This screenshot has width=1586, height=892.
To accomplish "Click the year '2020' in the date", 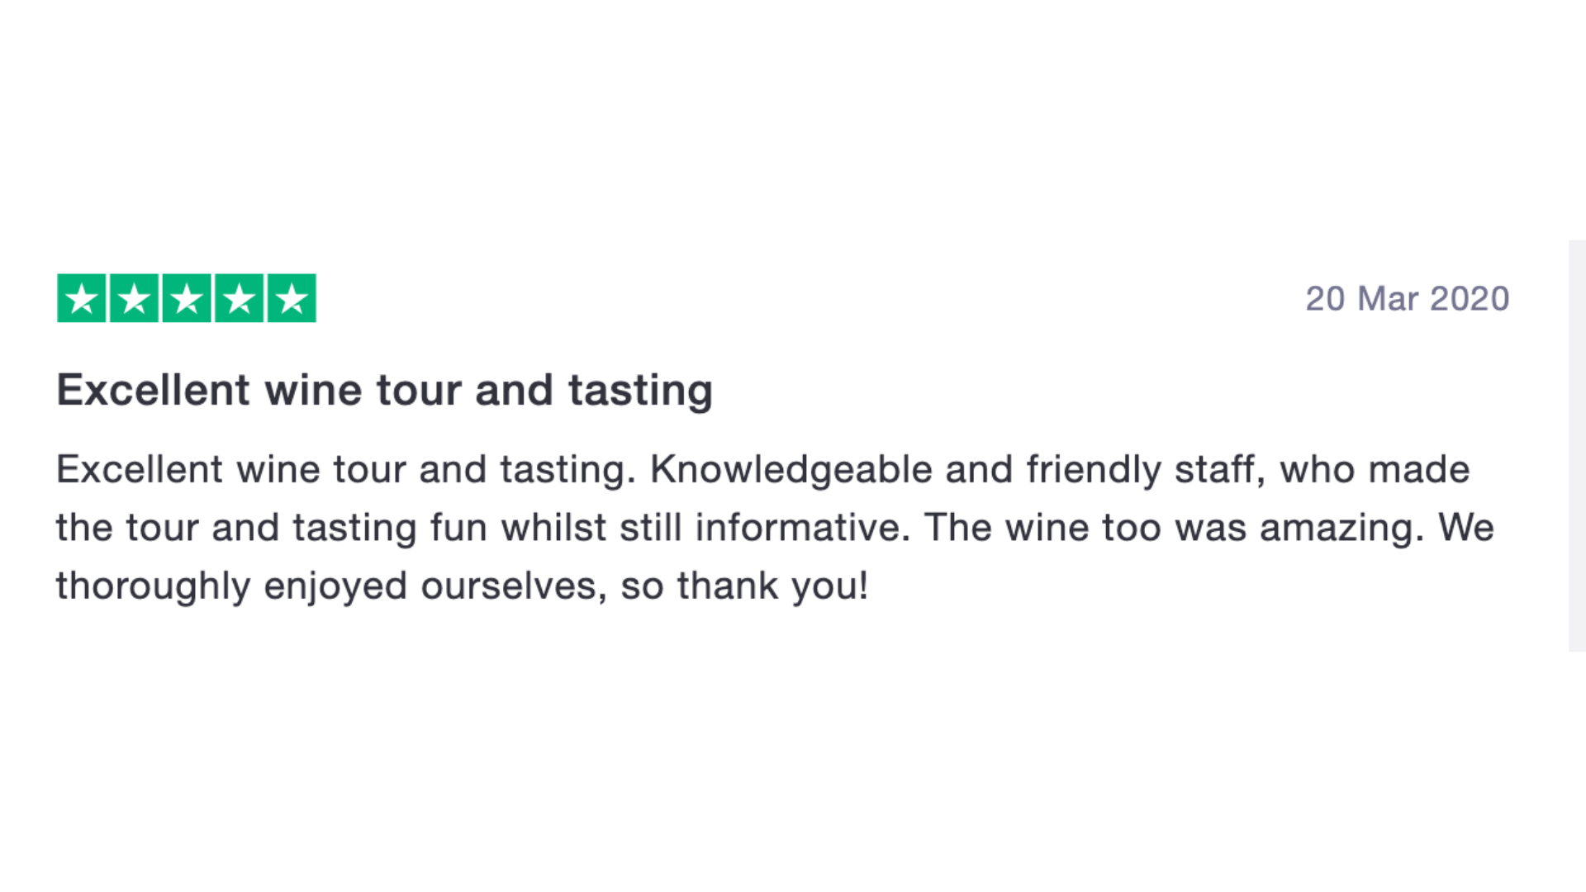I will [x=1470, y=299].
